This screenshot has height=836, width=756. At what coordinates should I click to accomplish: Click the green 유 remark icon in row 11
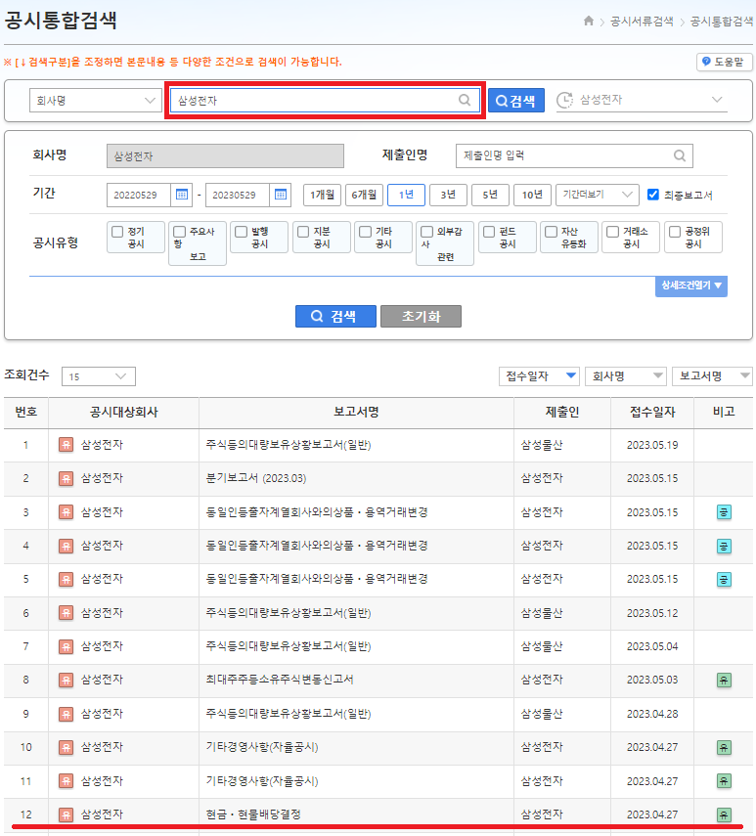[x=724, y=781]
